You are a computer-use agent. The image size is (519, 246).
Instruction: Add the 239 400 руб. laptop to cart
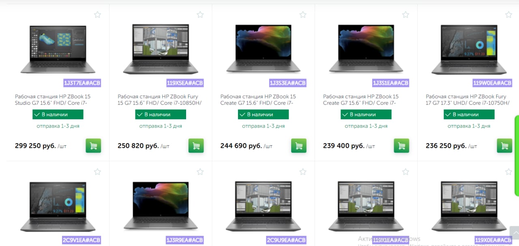tap(401, 146)
